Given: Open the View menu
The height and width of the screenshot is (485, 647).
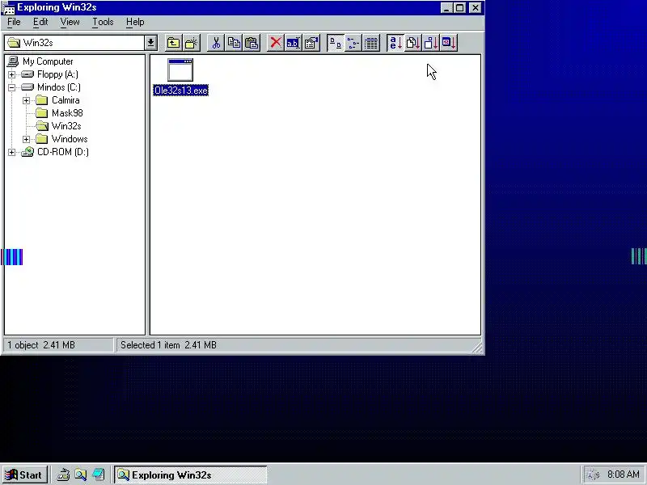Looking at the screenshot, I should tap(70, 22).
